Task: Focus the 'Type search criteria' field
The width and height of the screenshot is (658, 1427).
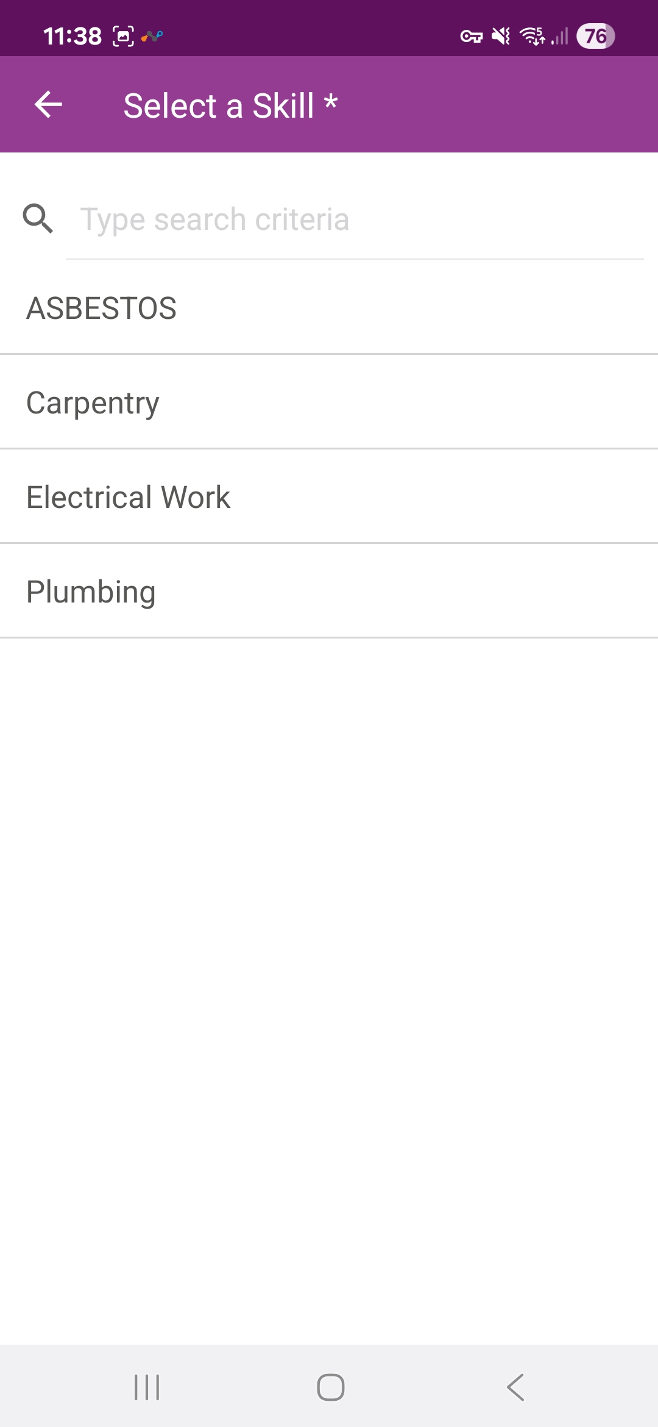Action: point(353,220)
